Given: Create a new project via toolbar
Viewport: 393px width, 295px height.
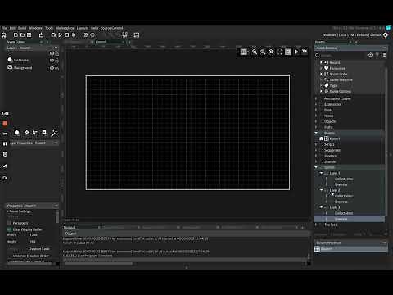Looking at the screenshot, I should pyautogui.click(x=16, y=35).
